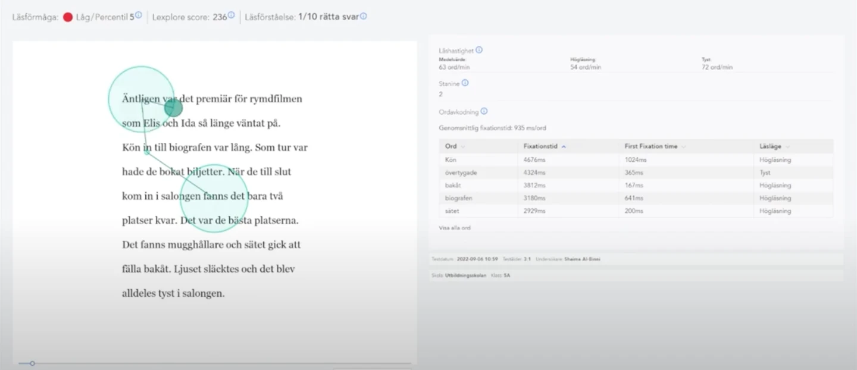Image resolution: width=857 pixels, height=370 pixels.
Task: Click large fixation circle over fanns det
Action: click(x=214, y=198)
